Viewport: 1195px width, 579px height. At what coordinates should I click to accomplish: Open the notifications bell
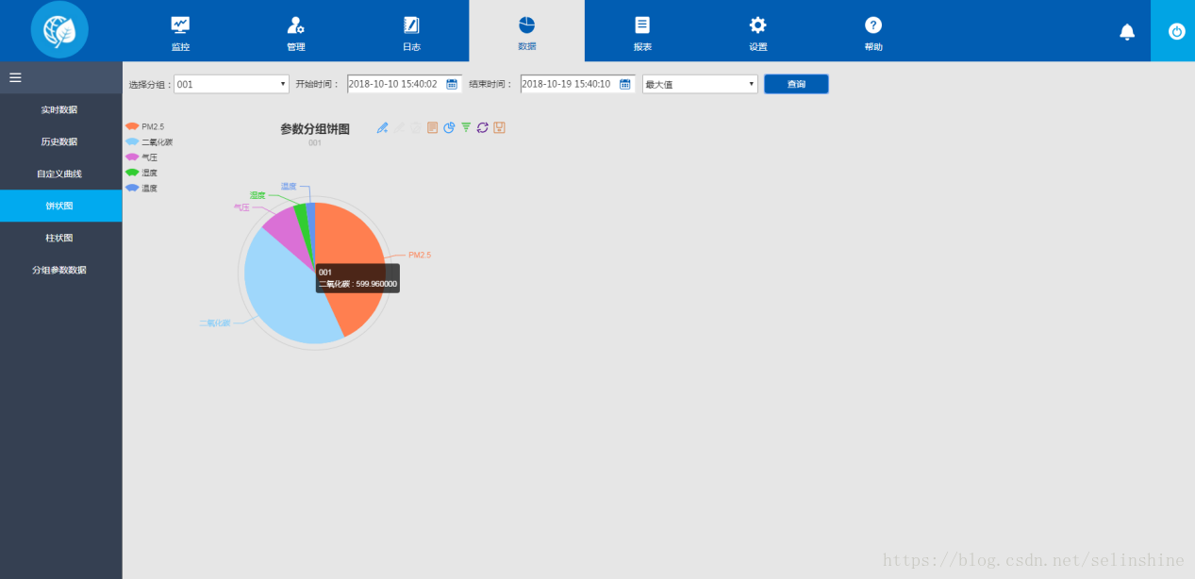1127,32
